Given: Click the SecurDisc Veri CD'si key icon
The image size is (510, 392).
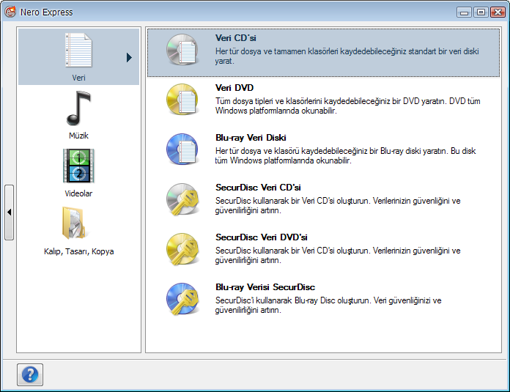Looking at the screenshot, I should click(182, 199).
